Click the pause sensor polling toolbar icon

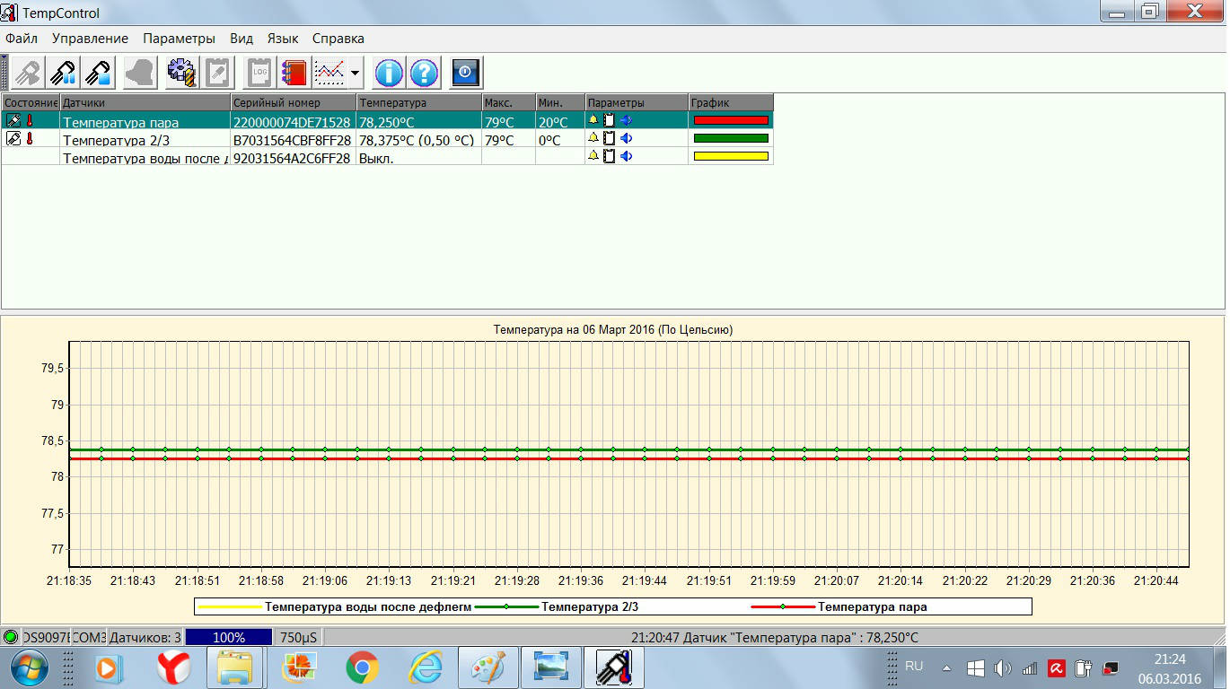tap(64, 72)
